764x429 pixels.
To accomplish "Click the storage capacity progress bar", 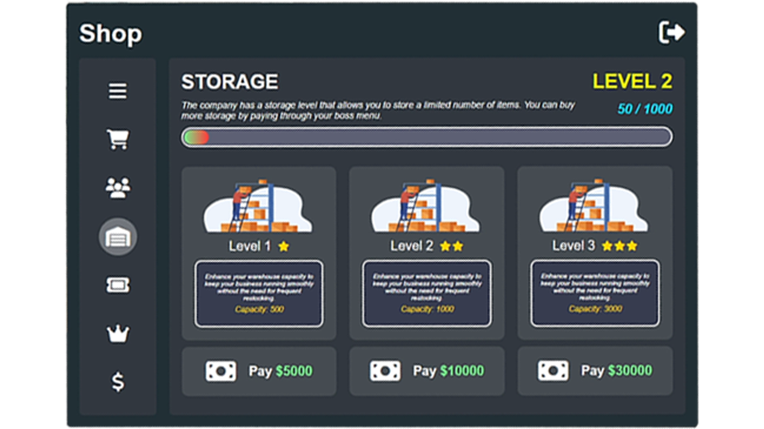I will 426,137.
